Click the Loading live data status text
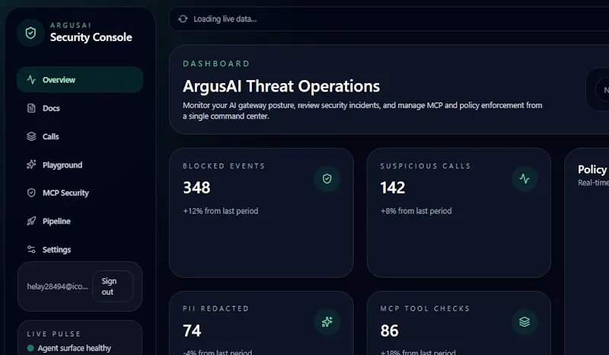The image size is (609, 355). 225,19
